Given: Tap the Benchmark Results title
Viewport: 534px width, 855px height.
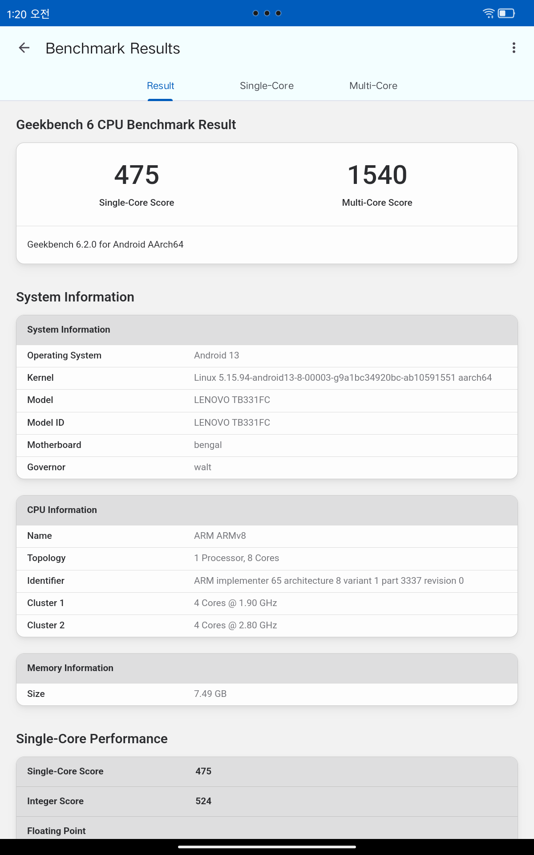Looking at the screenshot, I should [x=113, y=49].
